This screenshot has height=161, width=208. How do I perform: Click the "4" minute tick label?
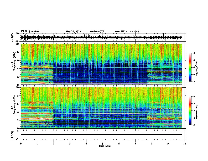pos(86,144)
